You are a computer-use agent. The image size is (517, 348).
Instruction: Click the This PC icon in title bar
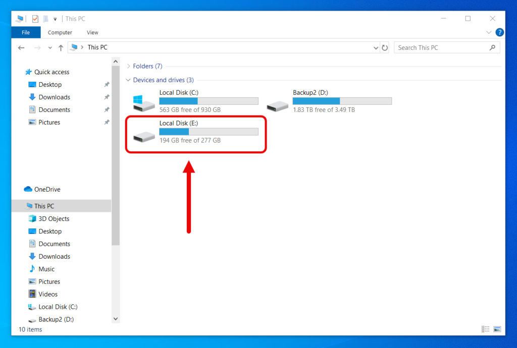pyautogui.click(x=20, y=19)
